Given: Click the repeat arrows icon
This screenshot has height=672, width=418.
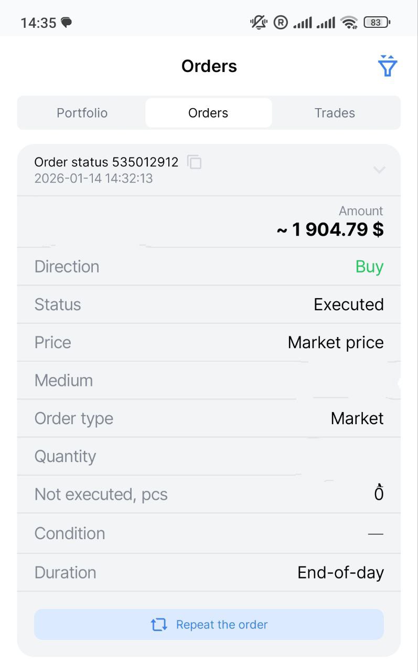Looking at the screenshot, I should tap(159, 625).
